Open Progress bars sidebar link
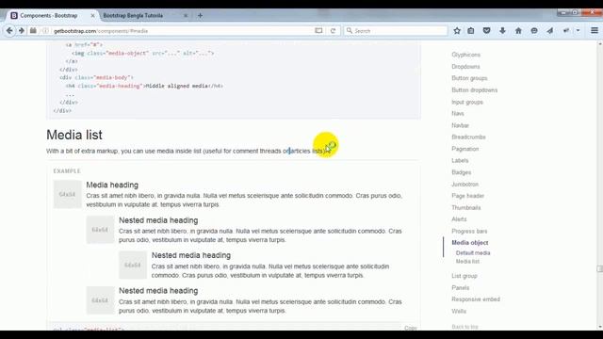 click(469, 231)
